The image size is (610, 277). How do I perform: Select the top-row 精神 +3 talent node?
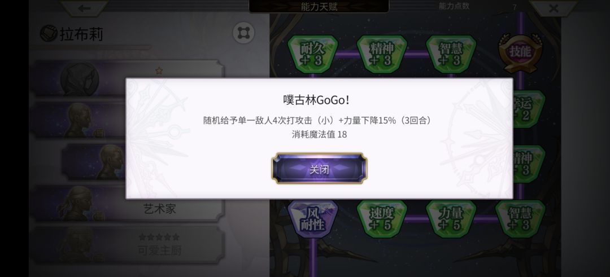382,54
